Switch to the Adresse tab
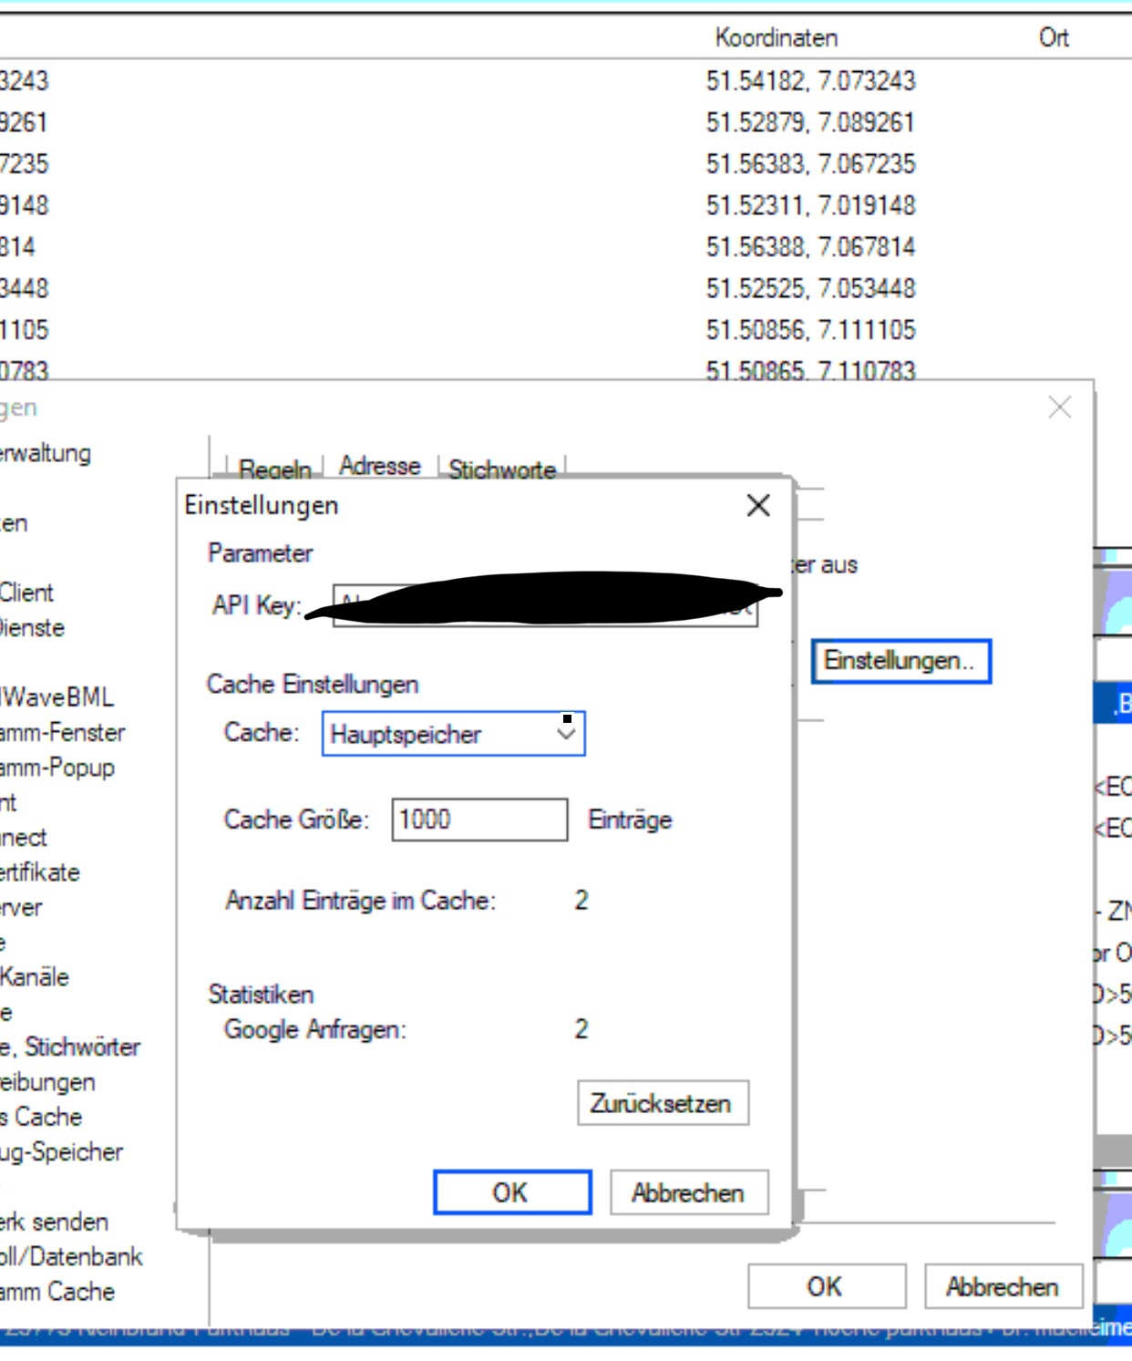The height and width of the screenshot is (1361, 1132). [x=380, y=467]
